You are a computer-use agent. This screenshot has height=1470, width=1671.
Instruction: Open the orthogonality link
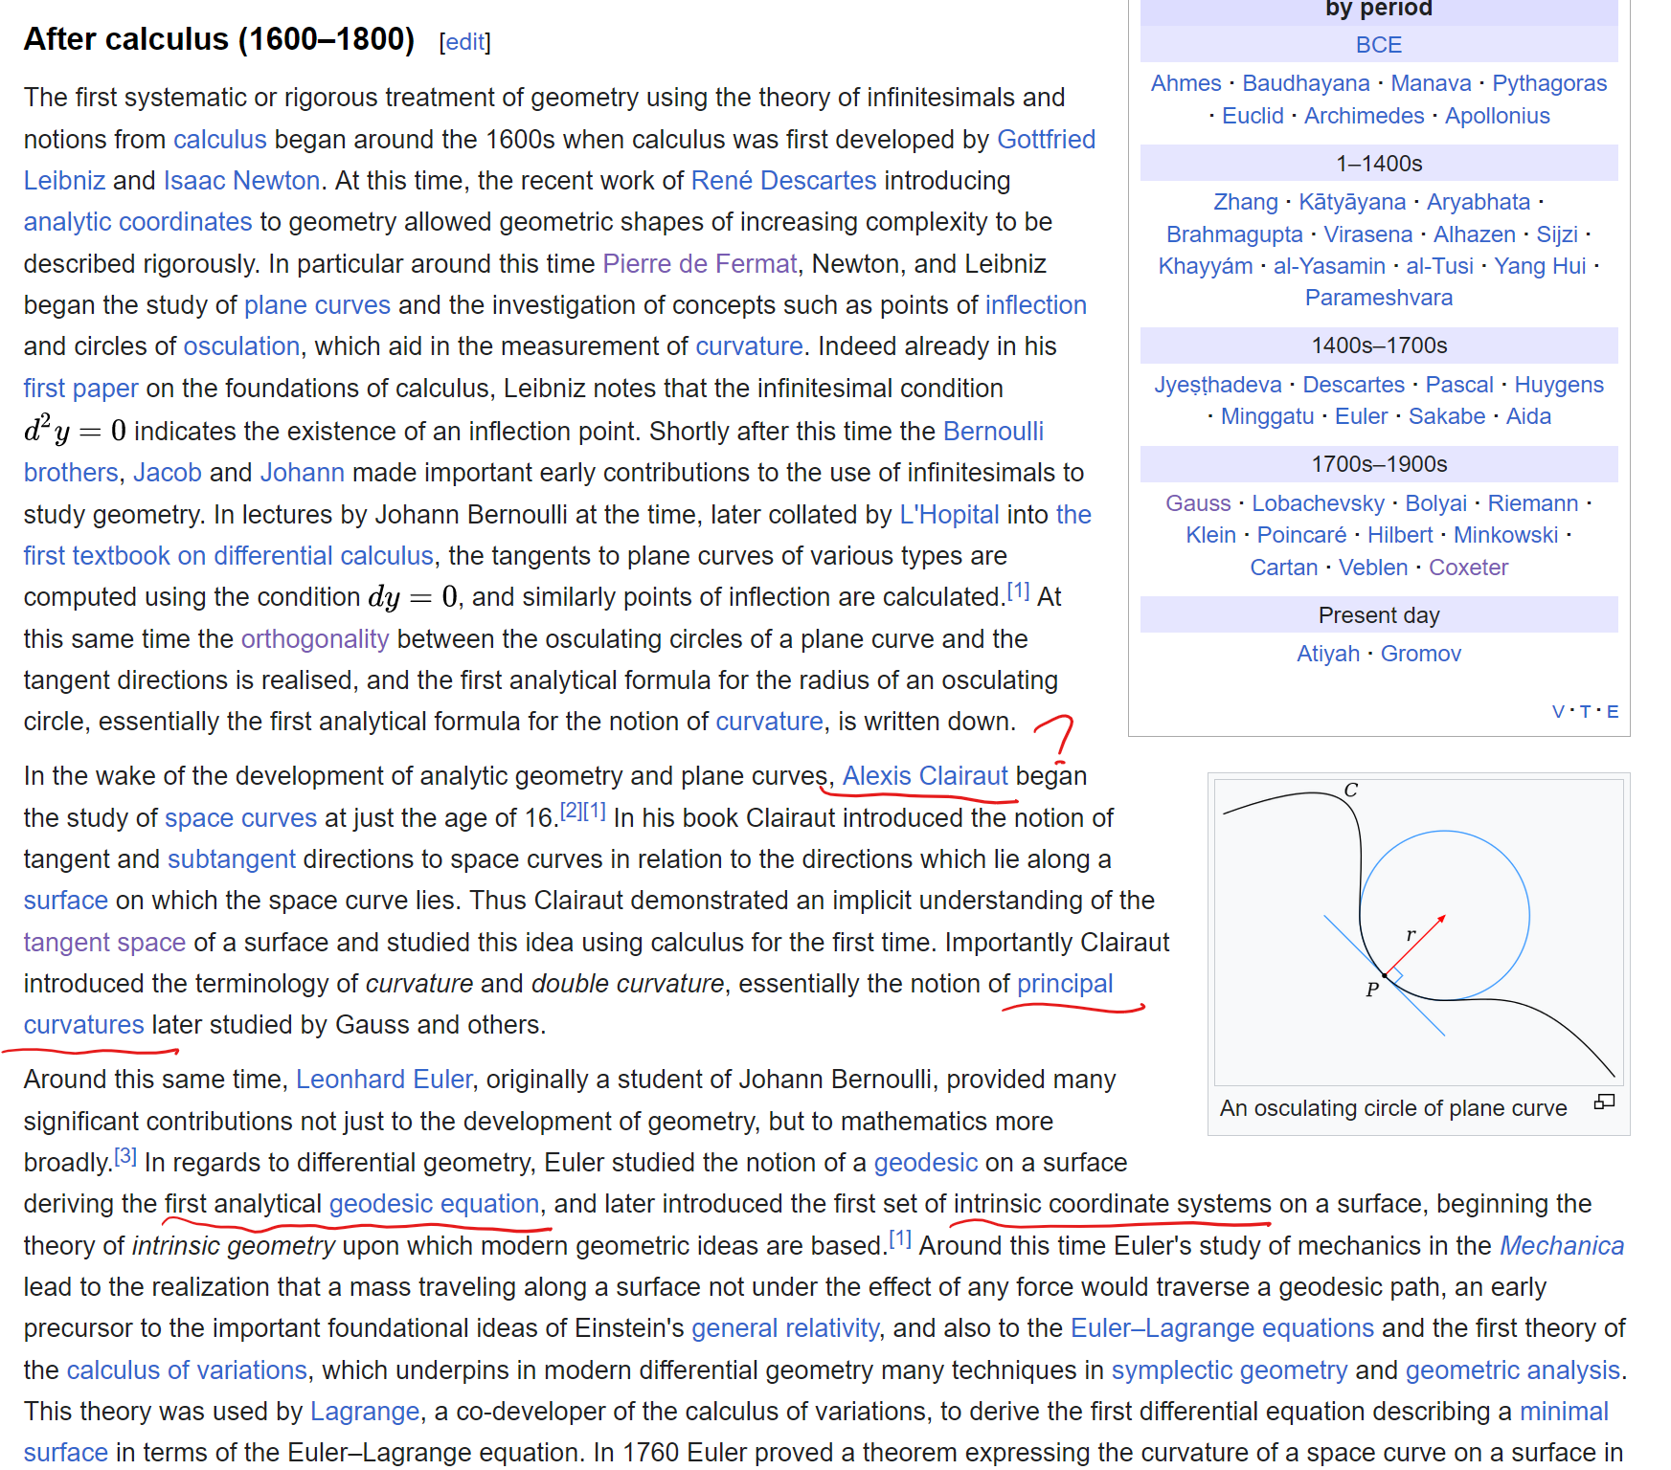315,639
